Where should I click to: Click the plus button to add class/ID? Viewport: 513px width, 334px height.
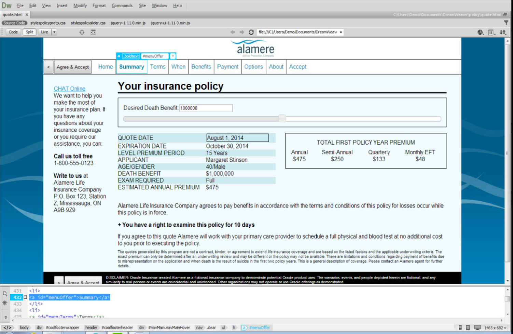coord(173,56)
